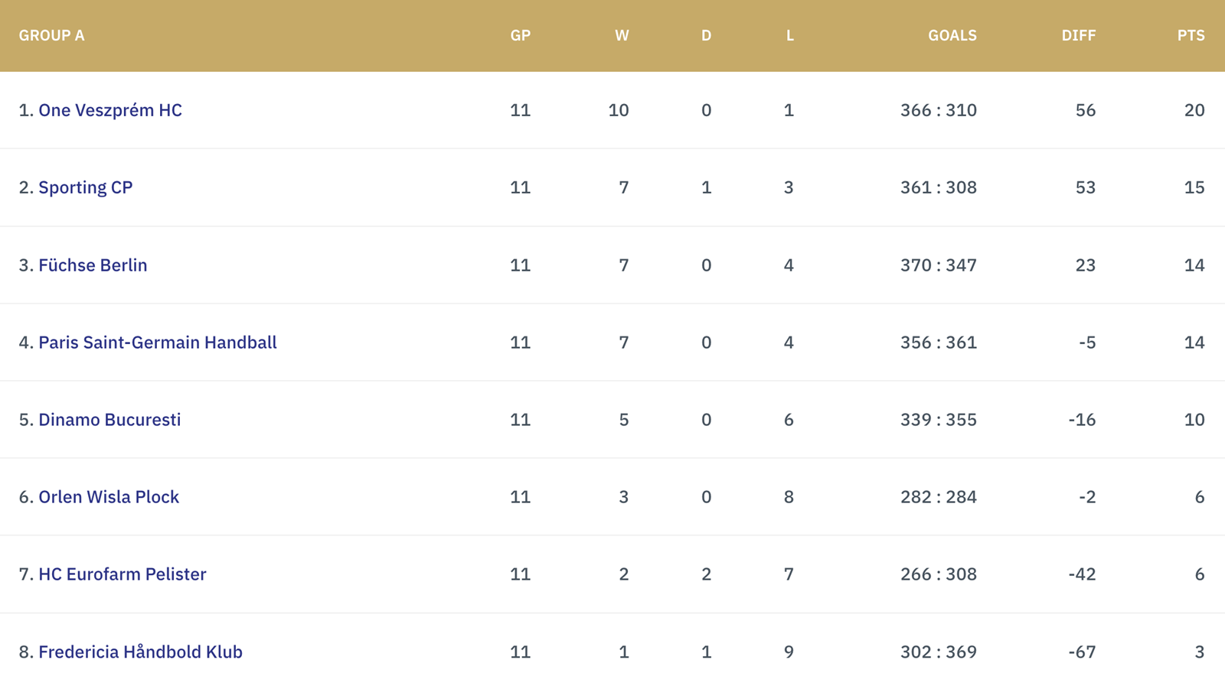This screenshot has width=1225, height=676.
Task: Open One Veszprém HC team link
Action: point(110,110)
